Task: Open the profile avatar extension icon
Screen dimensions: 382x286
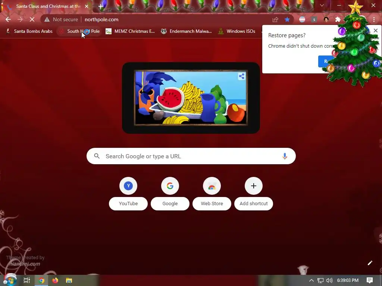Action: [x=326, y=19]
